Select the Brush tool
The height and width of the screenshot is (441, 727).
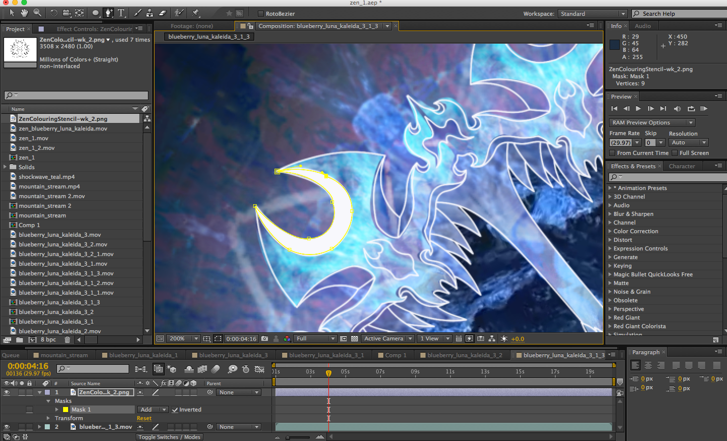click(x=138, y=13)
